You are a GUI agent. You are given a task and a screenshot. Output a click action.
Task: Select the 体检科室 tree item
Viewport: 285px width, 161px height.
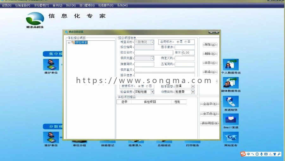tap(81, 42)
